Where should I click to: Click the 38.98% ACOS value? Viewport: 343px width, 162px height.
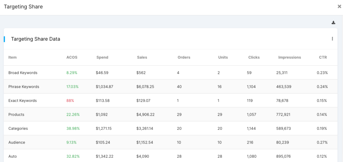(x=73, y=128)
